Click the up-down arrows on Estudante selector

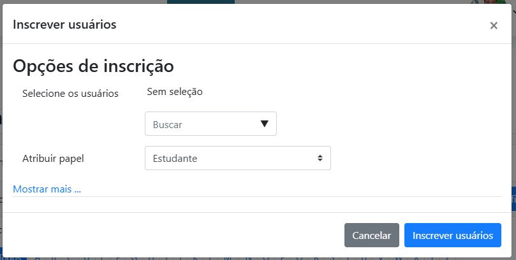point(320,158)
